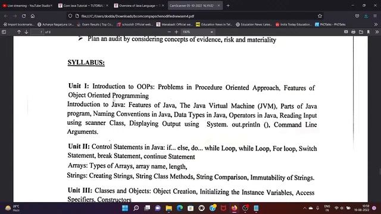Switch to Core Java Tutorial tab
The width and height of the screenshot is (381, 214).
(83, 5)
